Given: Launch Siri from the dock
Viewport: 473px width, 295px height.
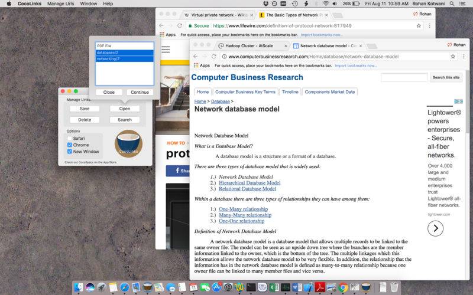Looking at the screenshot, I should point(90,287).
